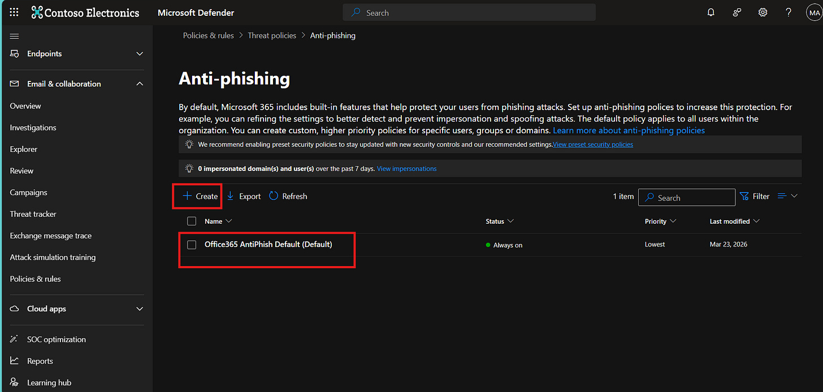This screenshot has height=392, width=823.
Task: Open the list view options dropdown
Action: click(788, 196)
